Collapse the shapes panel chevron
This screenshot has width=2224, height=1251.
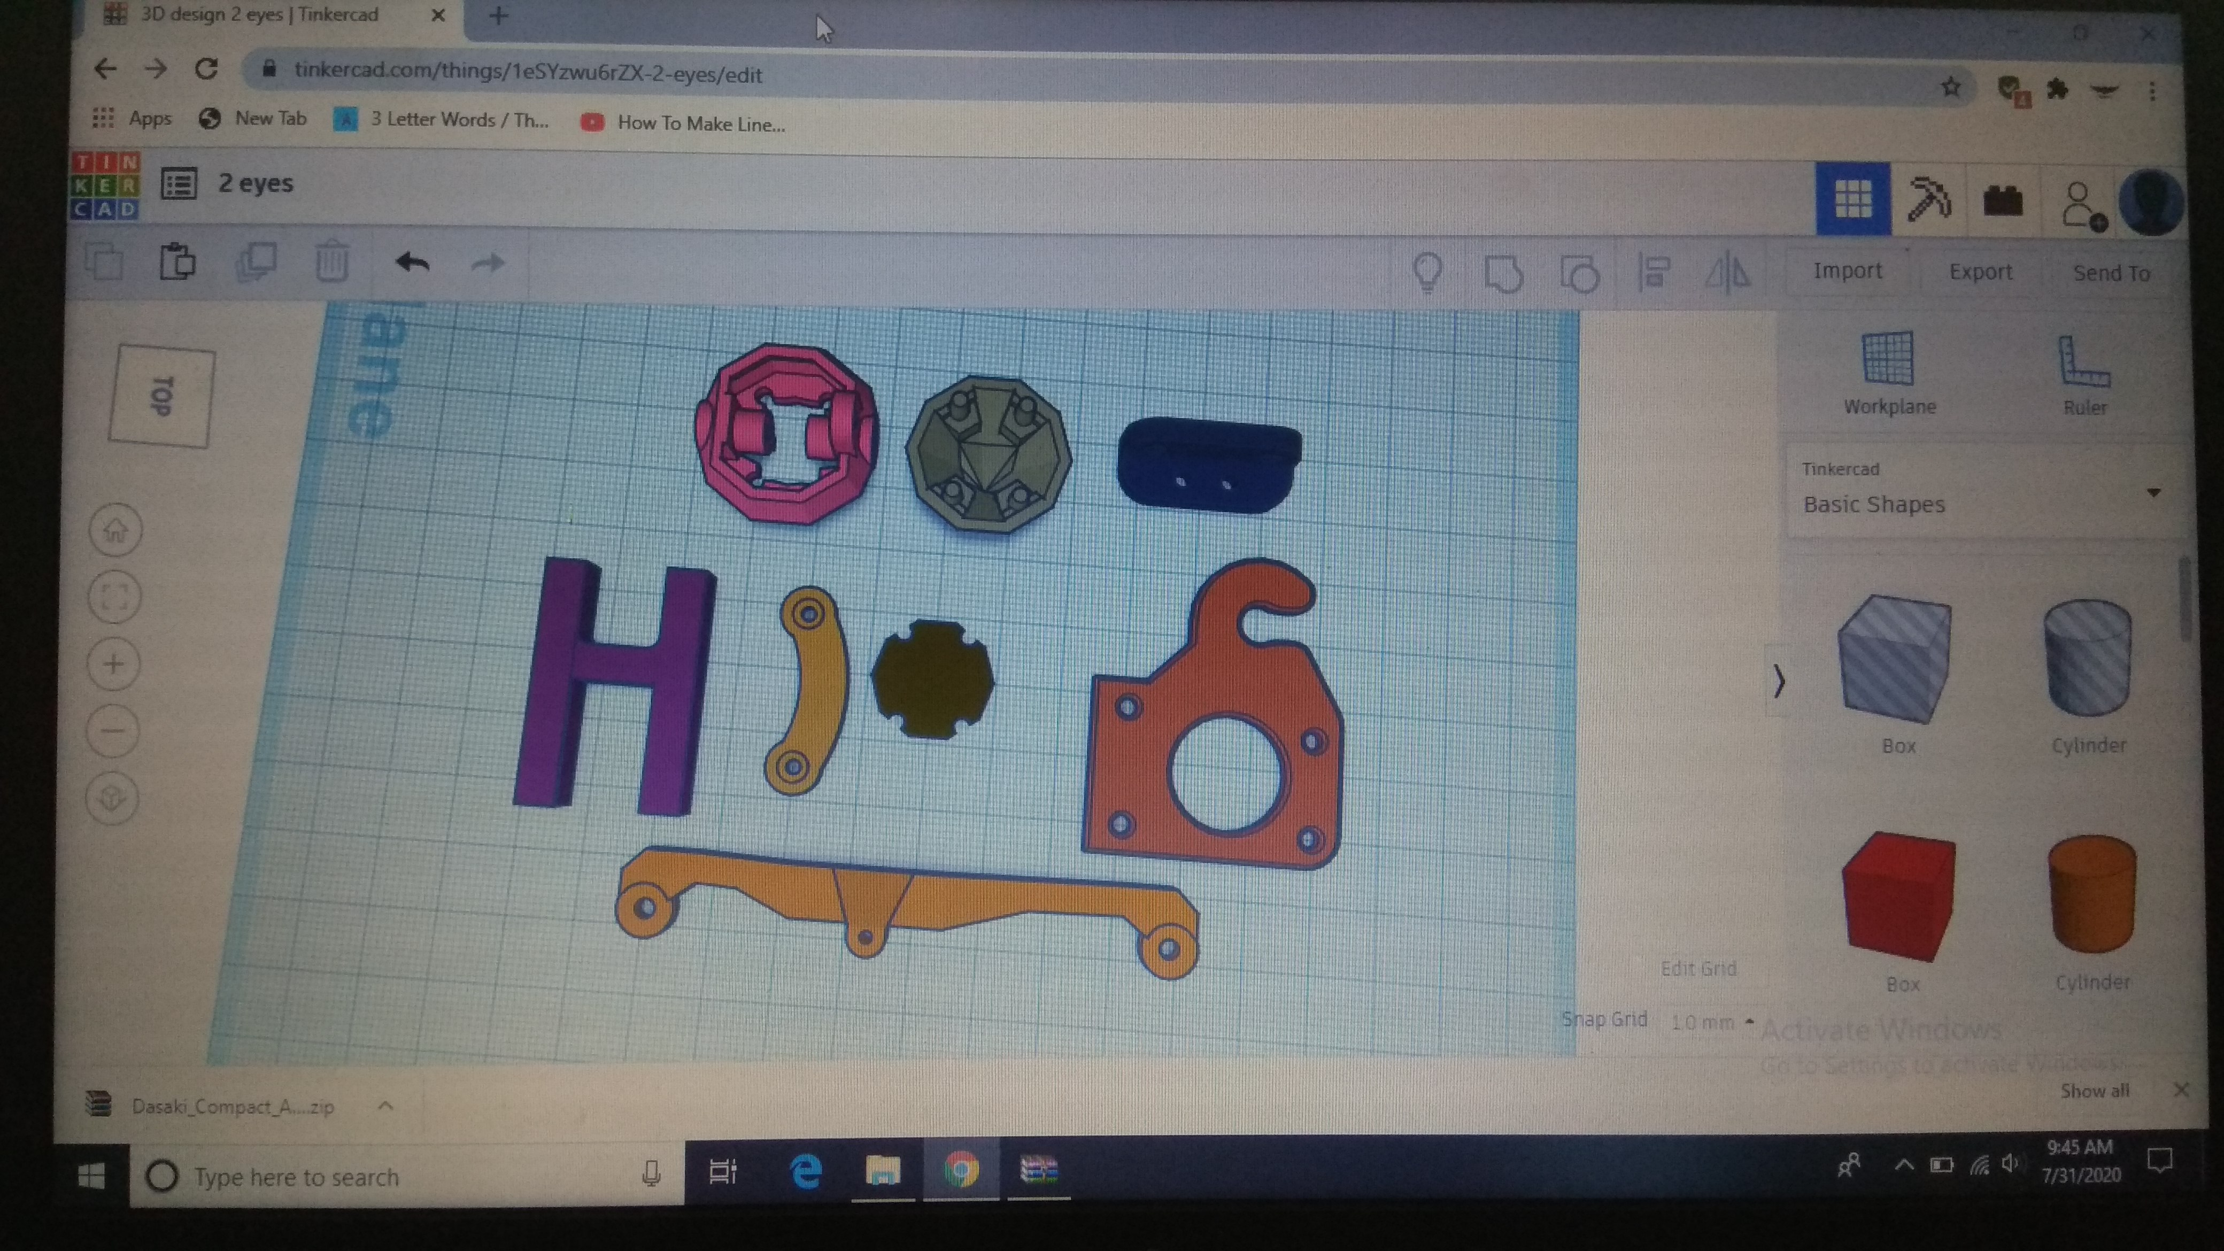[1779, 681]
